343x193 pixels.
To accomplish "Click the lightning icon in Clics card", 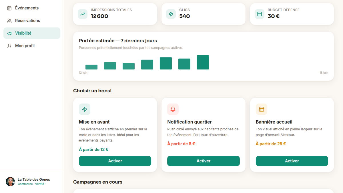I will coord(171,14).
